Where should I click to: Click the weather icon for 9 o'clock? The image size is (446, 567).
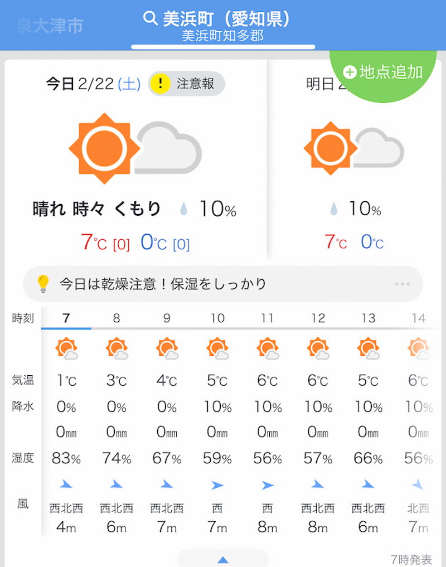(x=167, y=349)
